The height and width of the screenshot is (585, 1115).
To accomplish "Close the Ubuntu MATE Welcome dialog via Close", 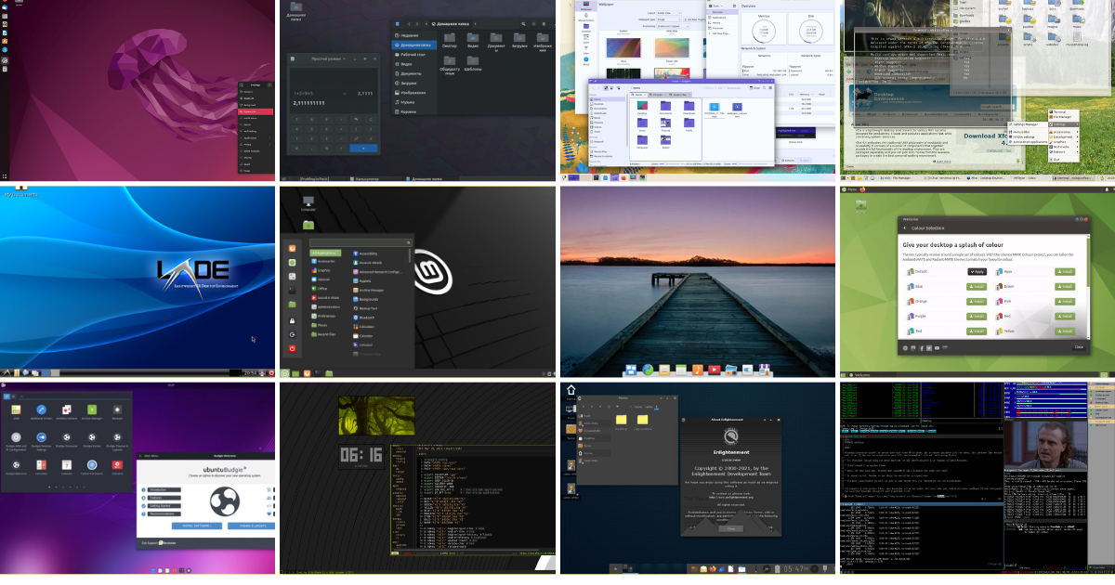I will pyautogui.click(x=1079, y=347).
